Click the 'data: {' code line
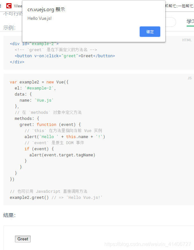 pos(23,94)
